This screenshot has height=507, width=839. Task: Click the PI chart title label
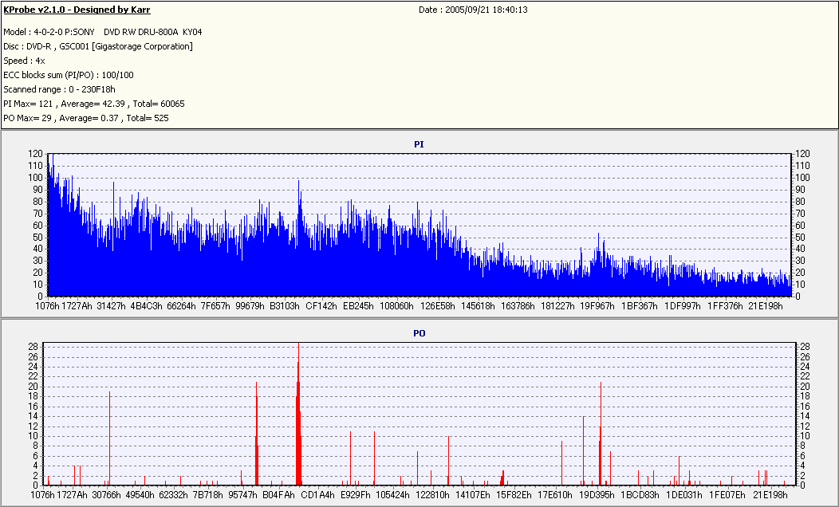coord(419,144)
